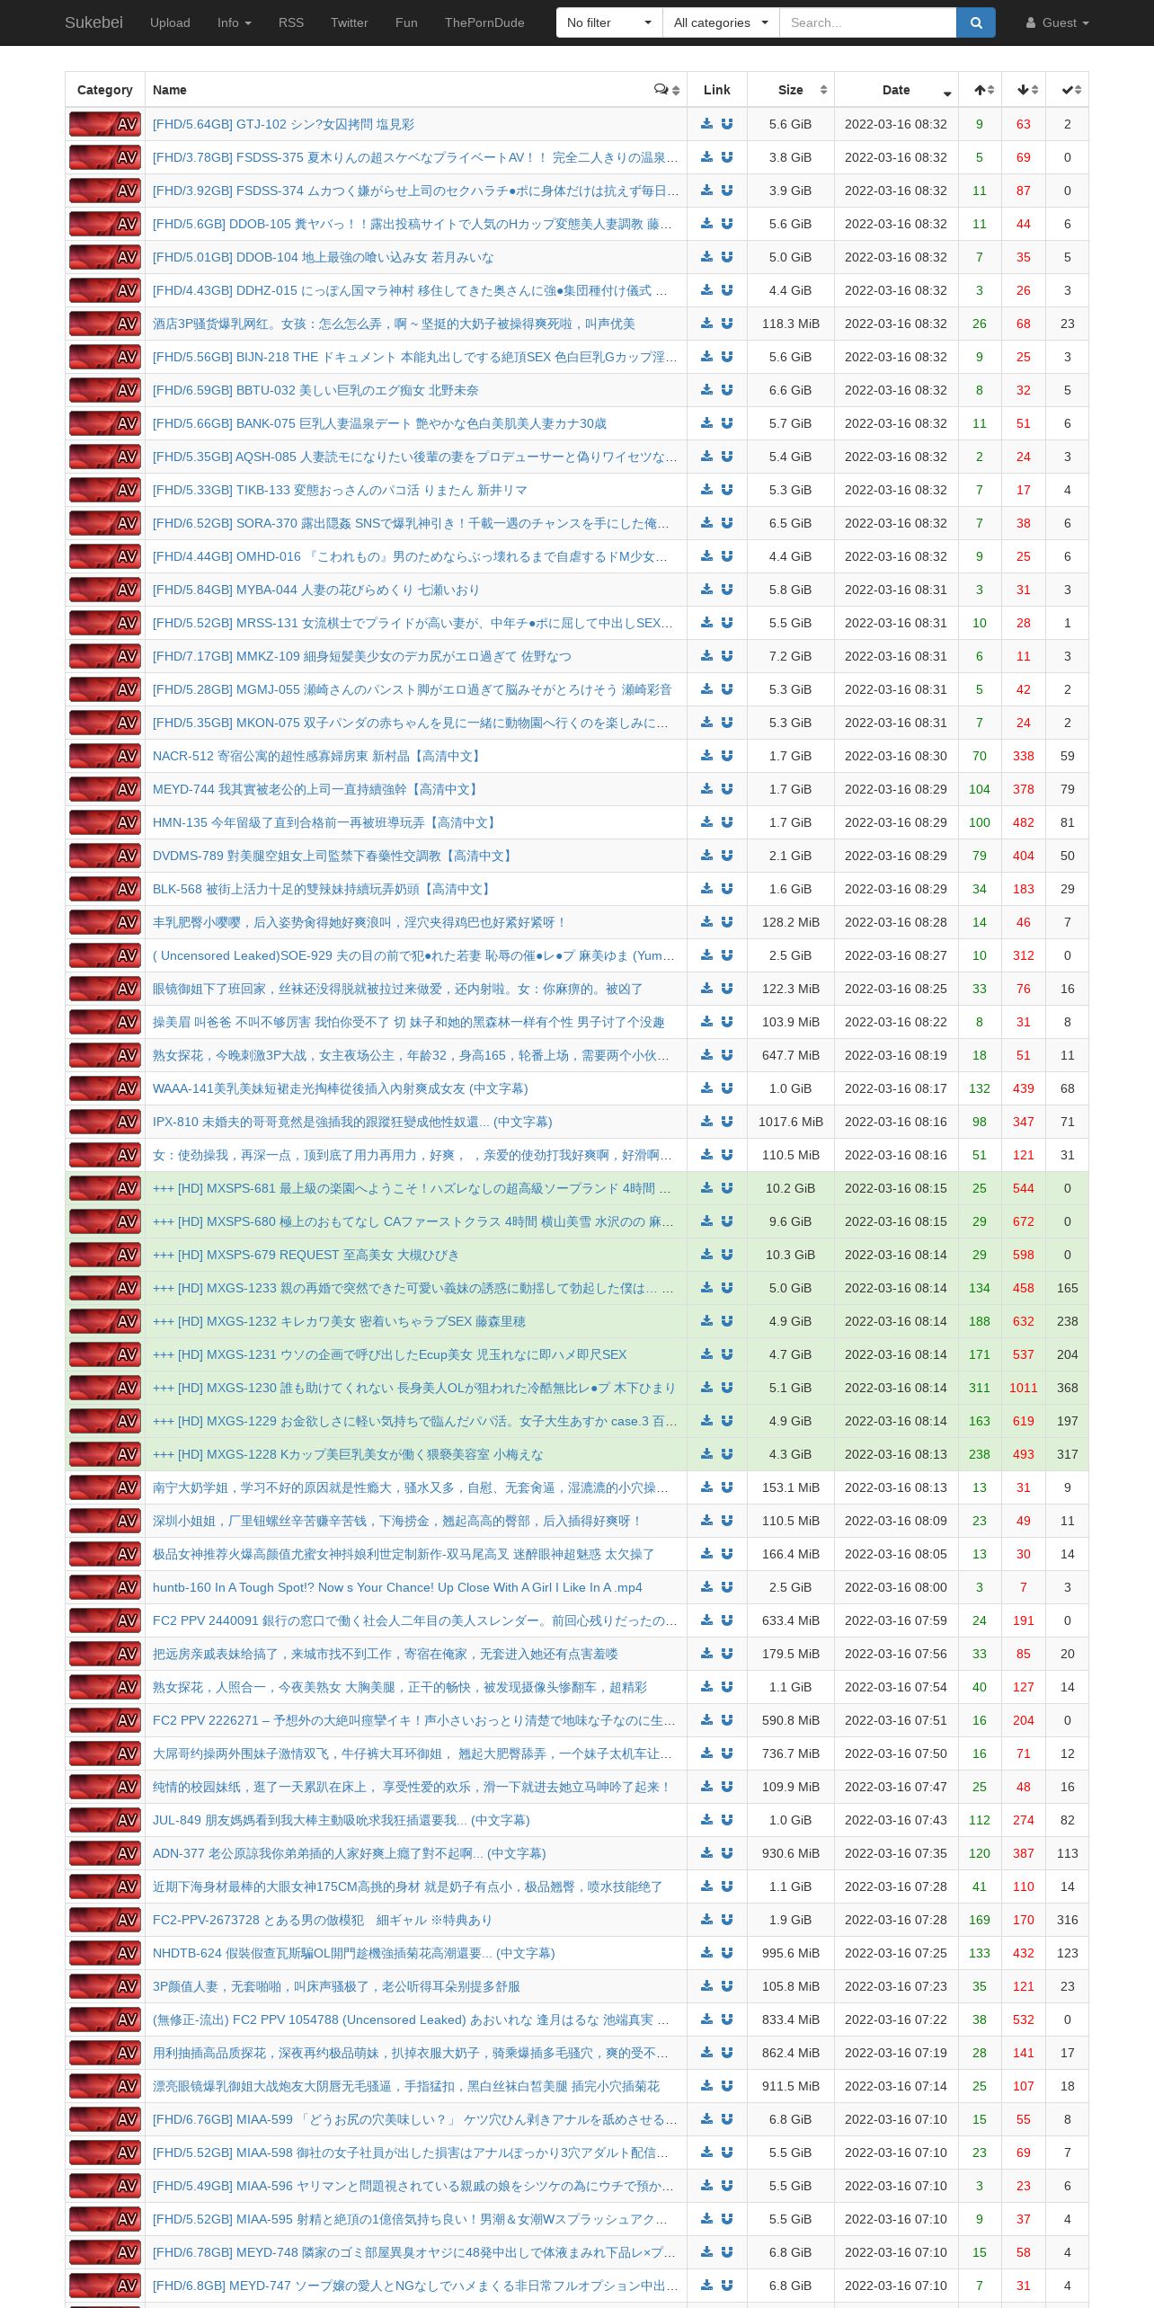Download torrent file for ADN-377 row
This screenshot has width=1154, height=2308.
707,1853
